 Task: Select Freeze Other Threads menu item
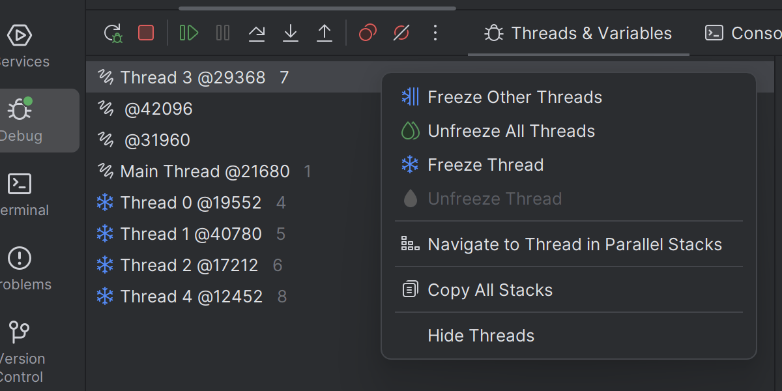coord(514,97)
